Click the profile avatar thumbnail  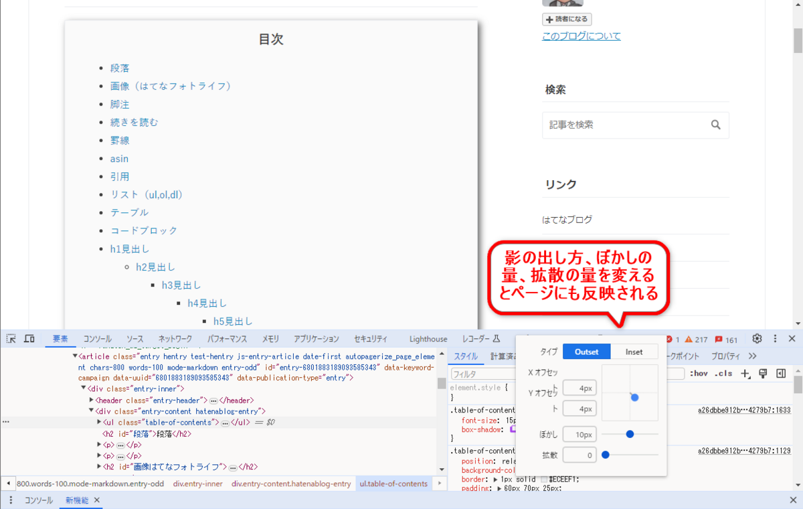(562, 3)
